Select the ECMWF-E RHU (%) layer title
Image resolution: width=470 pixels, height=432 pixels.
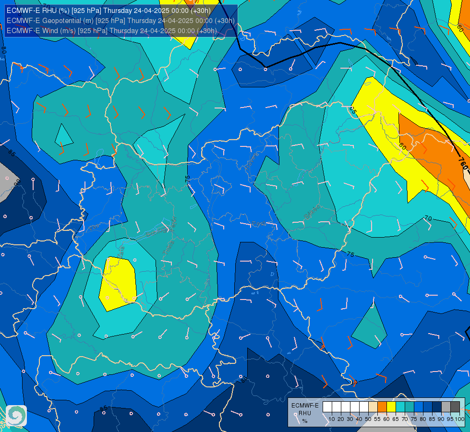[x=108, y=11]
